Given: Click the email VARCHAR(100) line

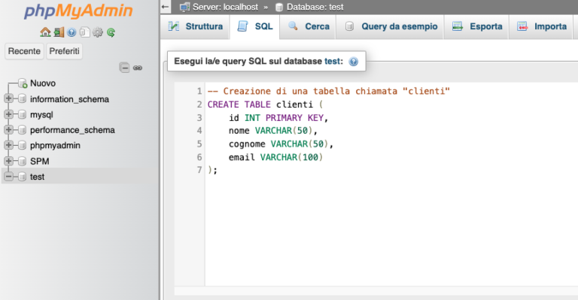Looking at the screenshot, I should pyautogui.click(x=275, y=157).
